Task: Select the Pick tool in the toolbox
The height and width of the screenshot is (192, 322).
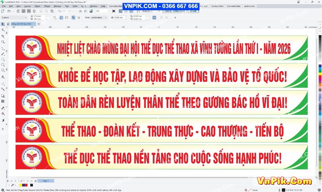Action: coord(3,24)
